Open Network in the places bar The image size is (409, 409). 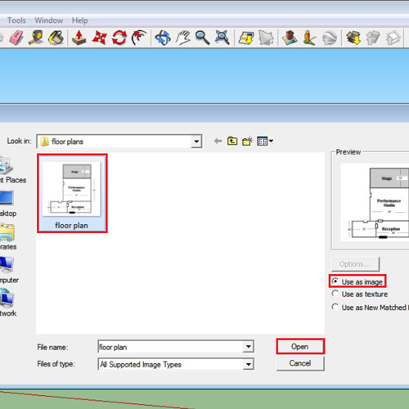8,303
